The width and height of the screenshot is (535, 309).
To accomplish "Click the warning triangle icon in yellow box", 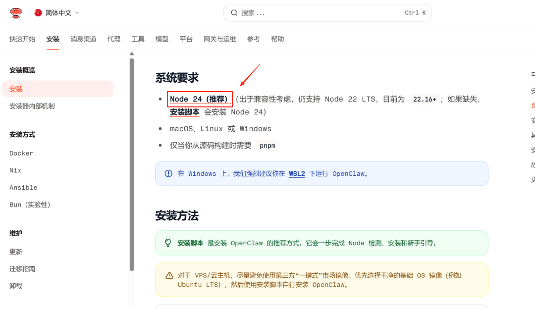I will point(169,275).
